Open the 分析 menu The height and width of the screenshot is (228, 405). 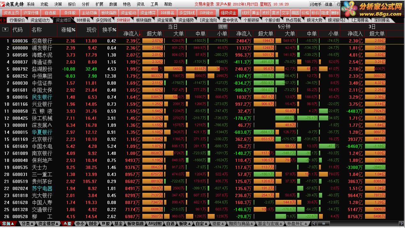coord(86,4)
